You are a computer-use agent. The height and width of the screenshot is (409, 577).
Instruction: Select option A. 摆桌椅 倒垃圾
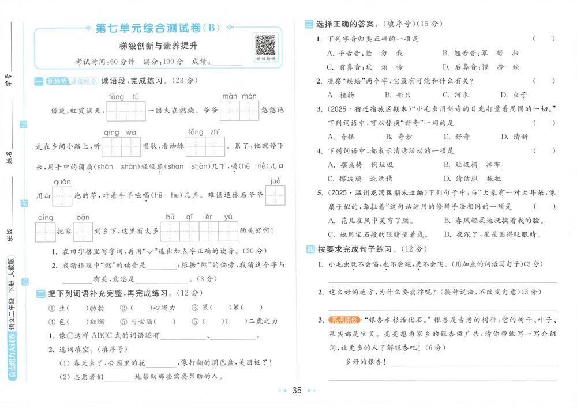coord(361,165)
